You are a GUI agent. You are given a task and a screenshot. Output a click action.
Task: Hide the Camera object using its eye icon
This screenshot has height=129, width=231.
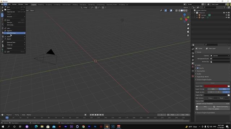tap(226, 15)
